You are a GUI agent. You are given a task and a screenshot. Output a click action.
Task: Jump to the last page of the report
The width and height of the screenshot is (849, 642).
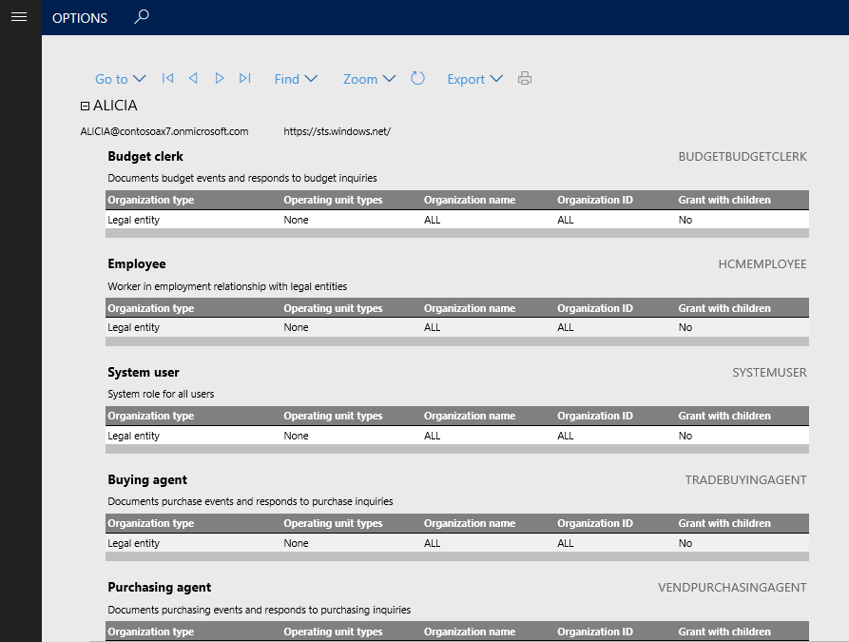tap(244, 79)
